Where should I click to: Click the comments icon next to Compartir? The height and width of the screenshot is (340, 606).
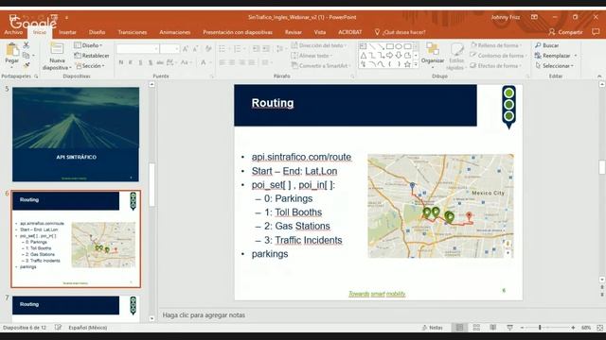(x=596, y=32)
